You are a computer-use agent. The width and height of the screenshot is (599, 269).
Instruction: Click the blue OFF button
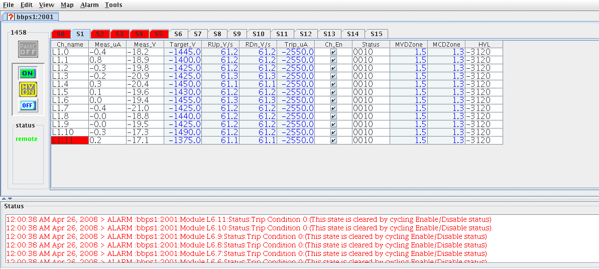tap(28, 105)
